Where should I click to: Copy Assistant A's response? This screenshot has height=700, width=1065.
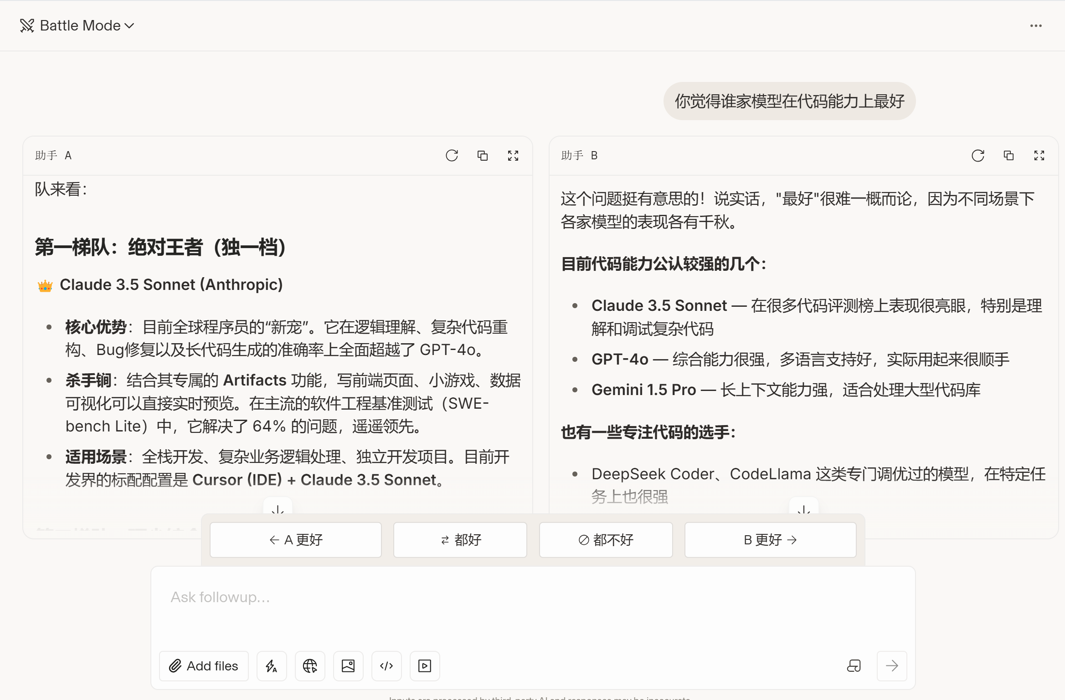coord(483,156)
